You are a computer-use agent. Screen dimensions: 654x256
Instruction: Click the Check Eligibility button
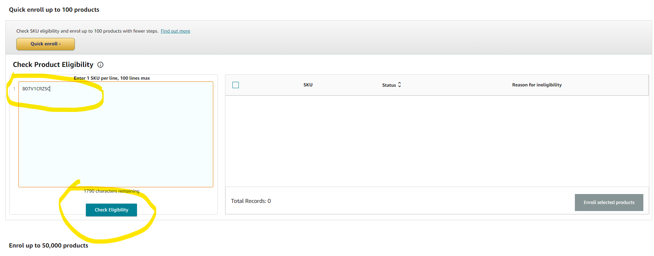click(111, 210)
